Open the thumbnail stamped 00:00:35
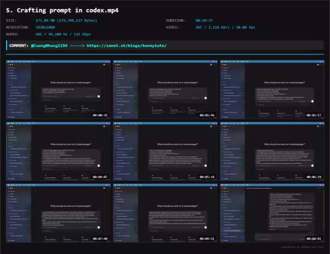330x254 pixels. [58, 89]
